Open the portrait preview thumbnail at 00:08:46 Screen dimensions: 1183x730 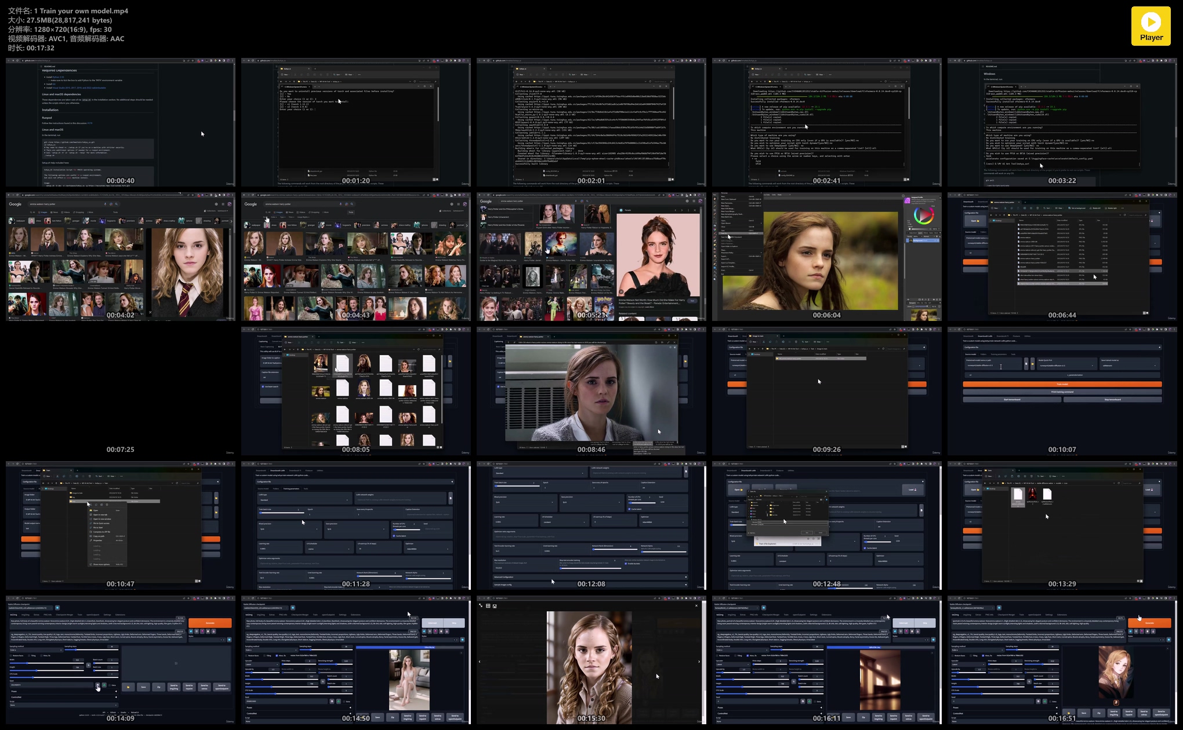click(591, 391)
